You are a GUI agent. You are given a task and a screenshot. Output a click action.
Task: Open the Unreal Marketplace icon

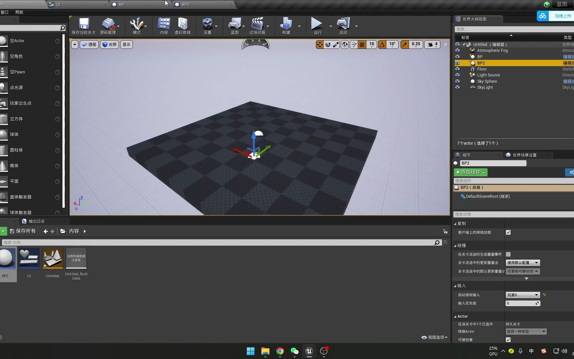coord(183,26)
